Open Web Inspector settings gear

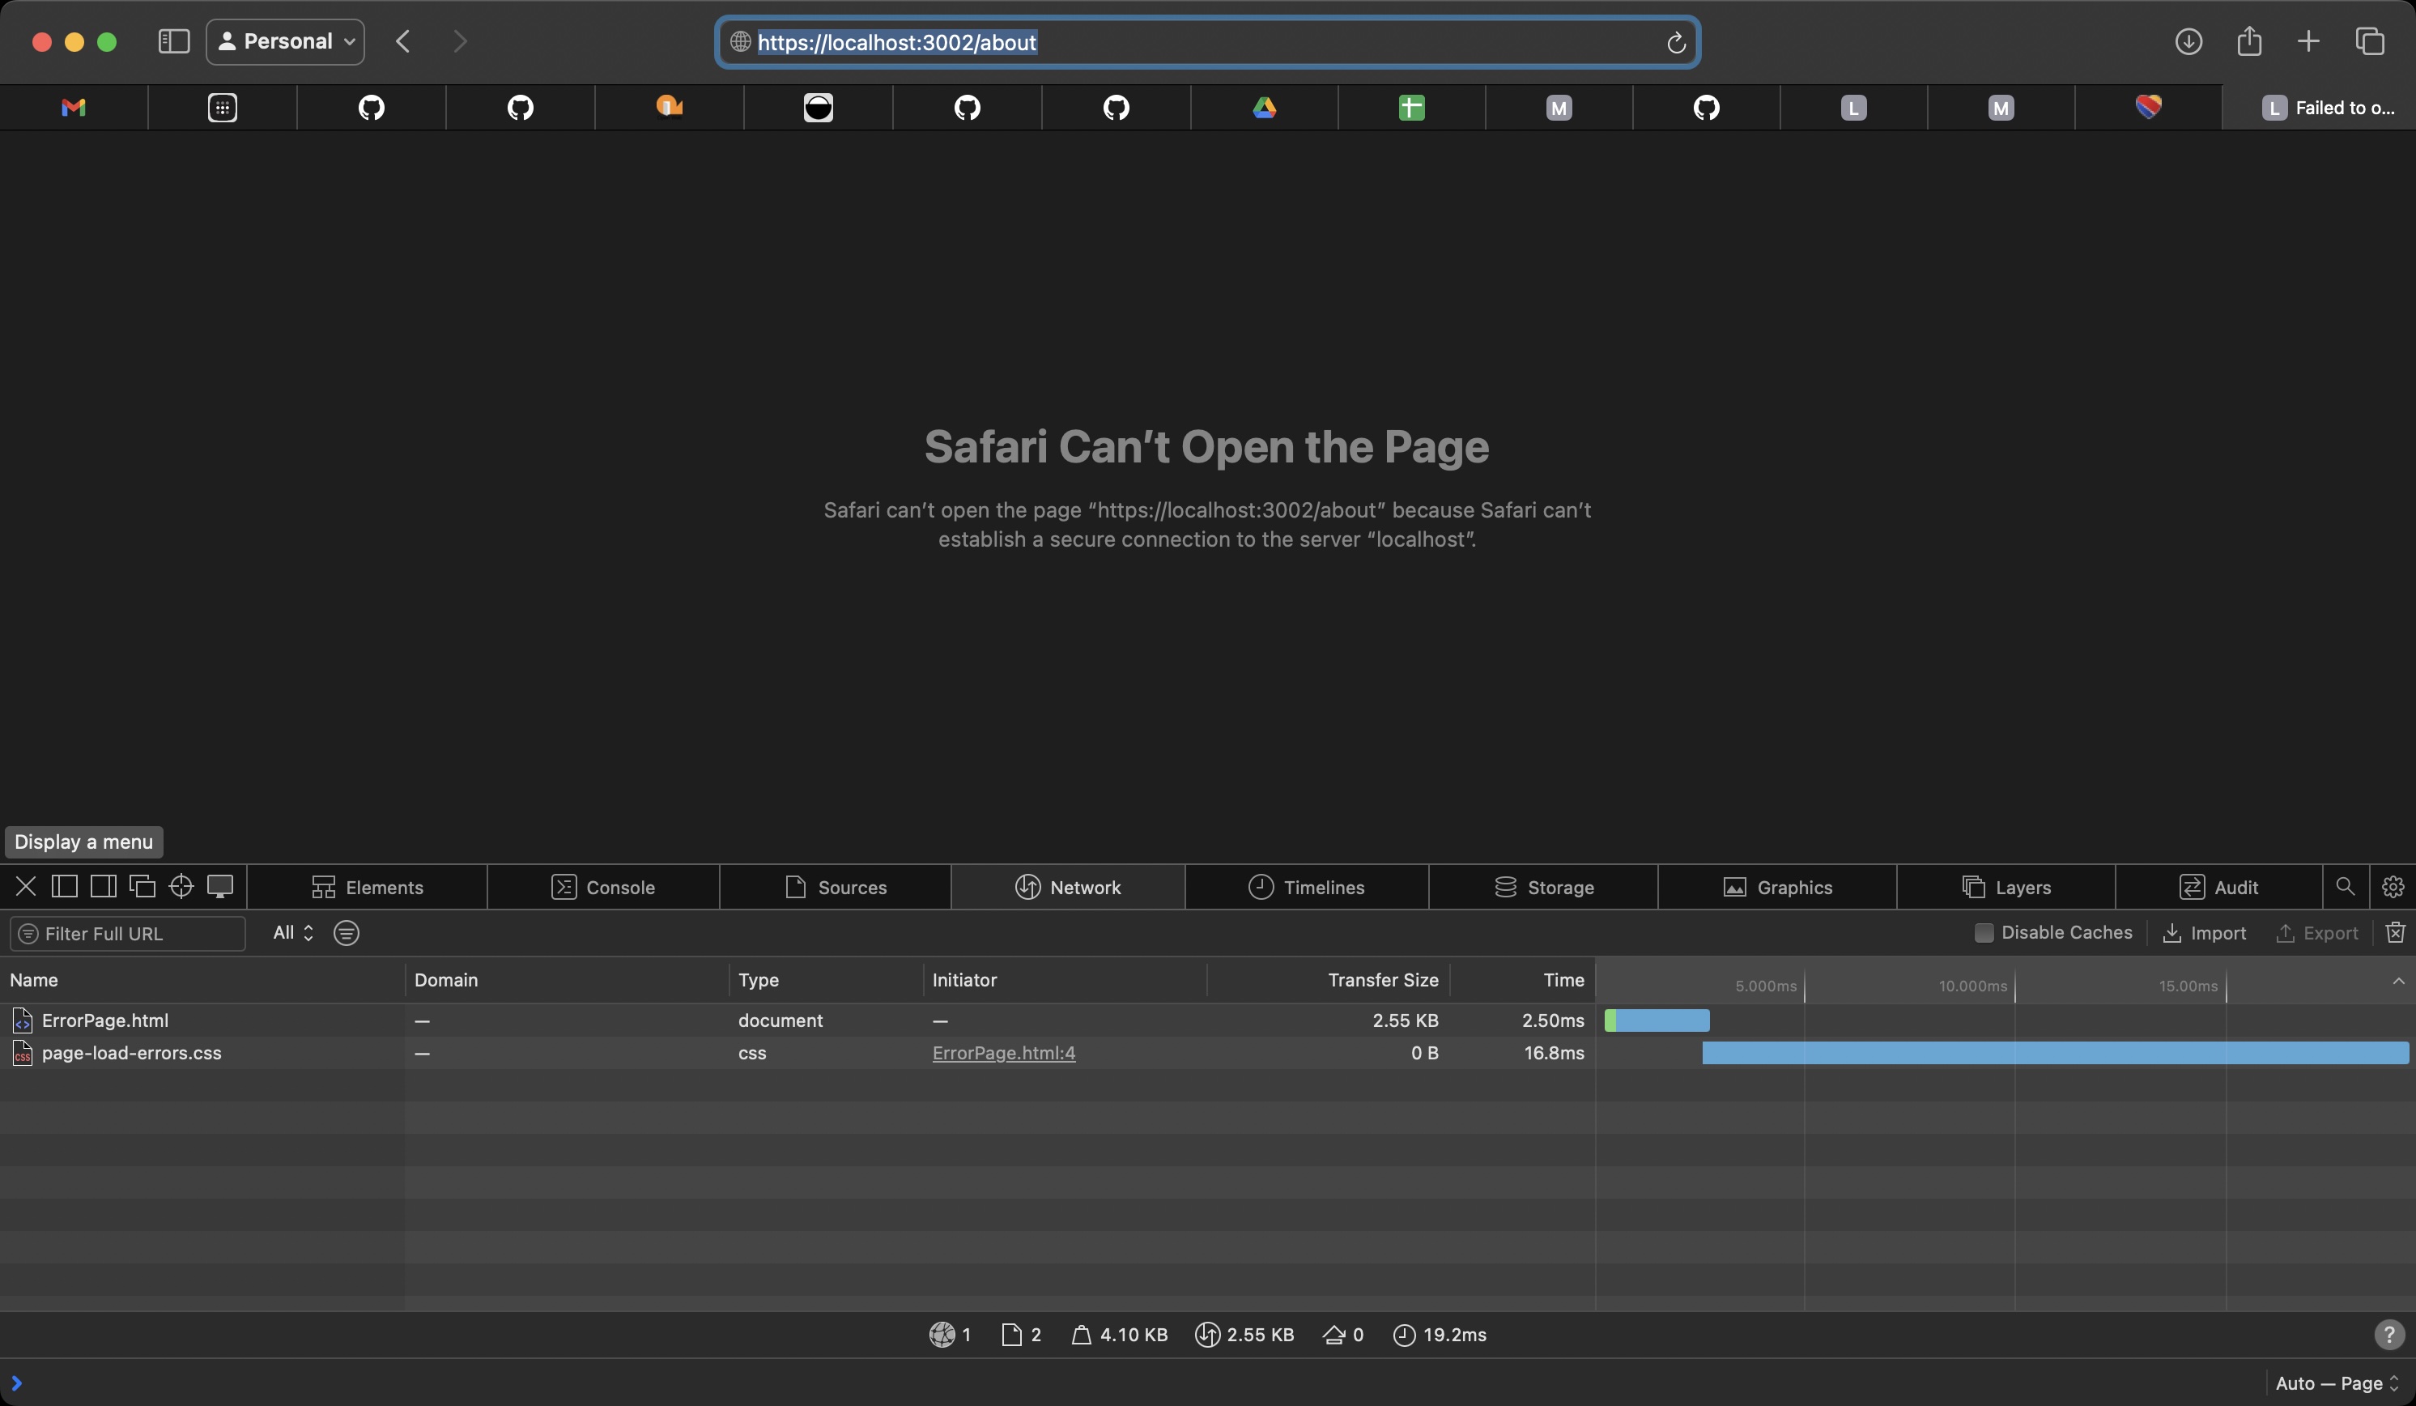2392,886
